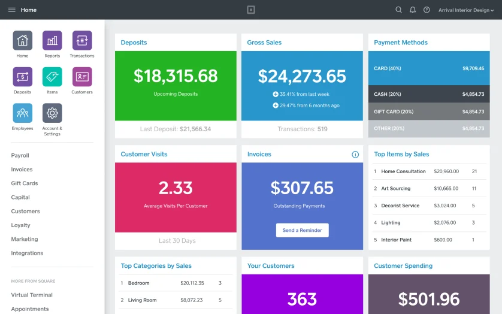The width and height of the screenshot is (502, 314).
Task: Open the Transactions icon
Action: click(x=82, y=40)
